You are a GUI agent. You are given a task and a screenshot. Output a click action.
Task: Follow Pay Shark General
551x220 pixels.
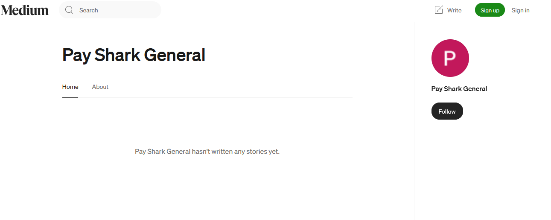pos(447,111)
